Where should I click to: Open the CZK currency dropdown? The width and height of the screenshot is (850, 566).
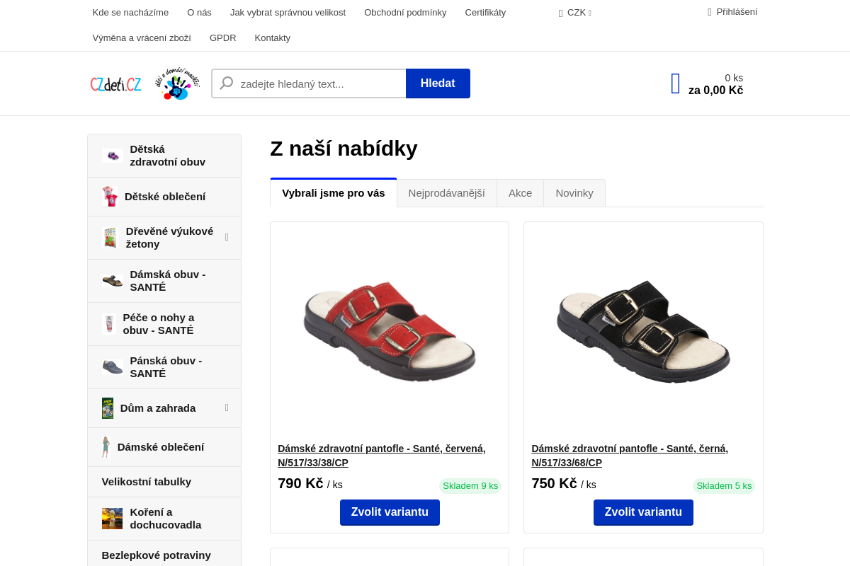574,12
